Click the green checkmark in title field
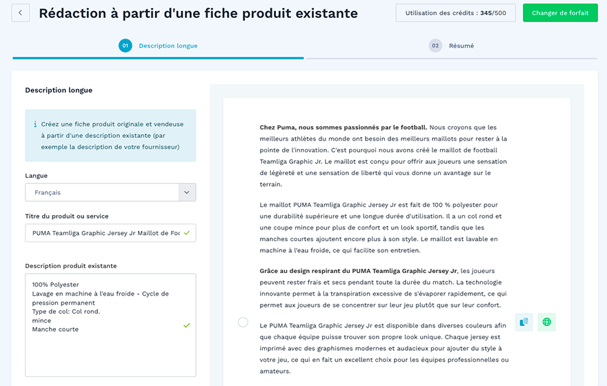 click(x=187, y=233)
